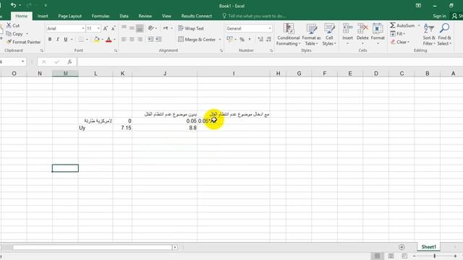
Task: Click the Insert cells icon
Action: [347, 29]
